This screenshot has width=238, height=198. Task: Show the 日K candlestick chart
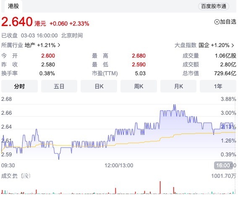point(99,86)
